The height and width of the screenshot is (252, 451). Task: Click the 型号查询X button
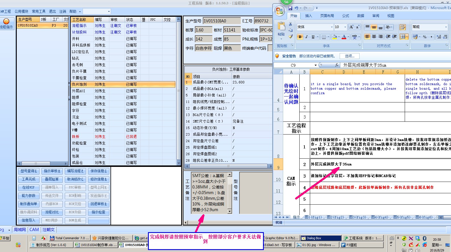click(x=29, y=171)
